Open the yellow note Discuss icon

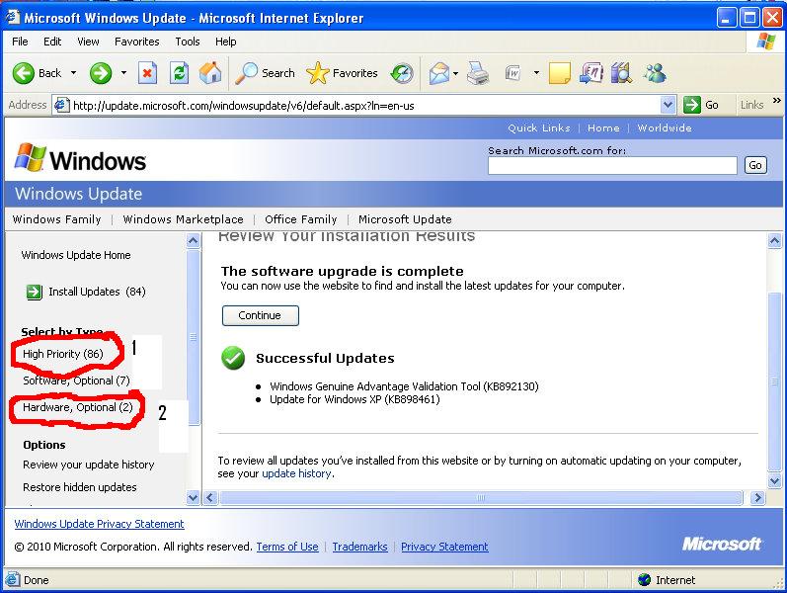click(560, 73)
